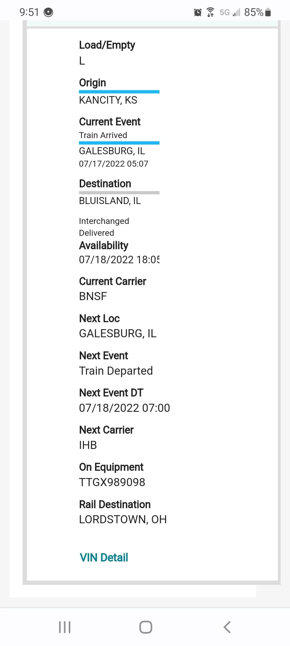290x646 pixels.
Task: Tap the status bar clock showing 9:51
Action: (x=29, y=12)
